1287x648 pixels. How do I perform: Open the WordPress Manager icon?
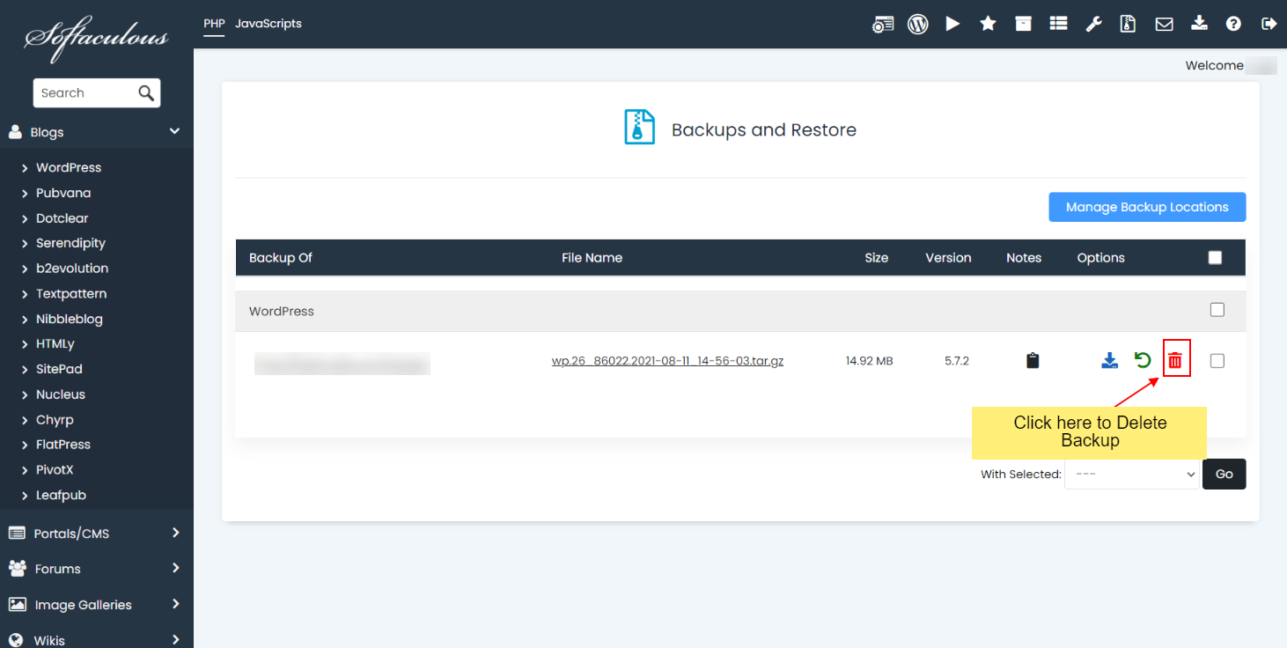(918, 24)
